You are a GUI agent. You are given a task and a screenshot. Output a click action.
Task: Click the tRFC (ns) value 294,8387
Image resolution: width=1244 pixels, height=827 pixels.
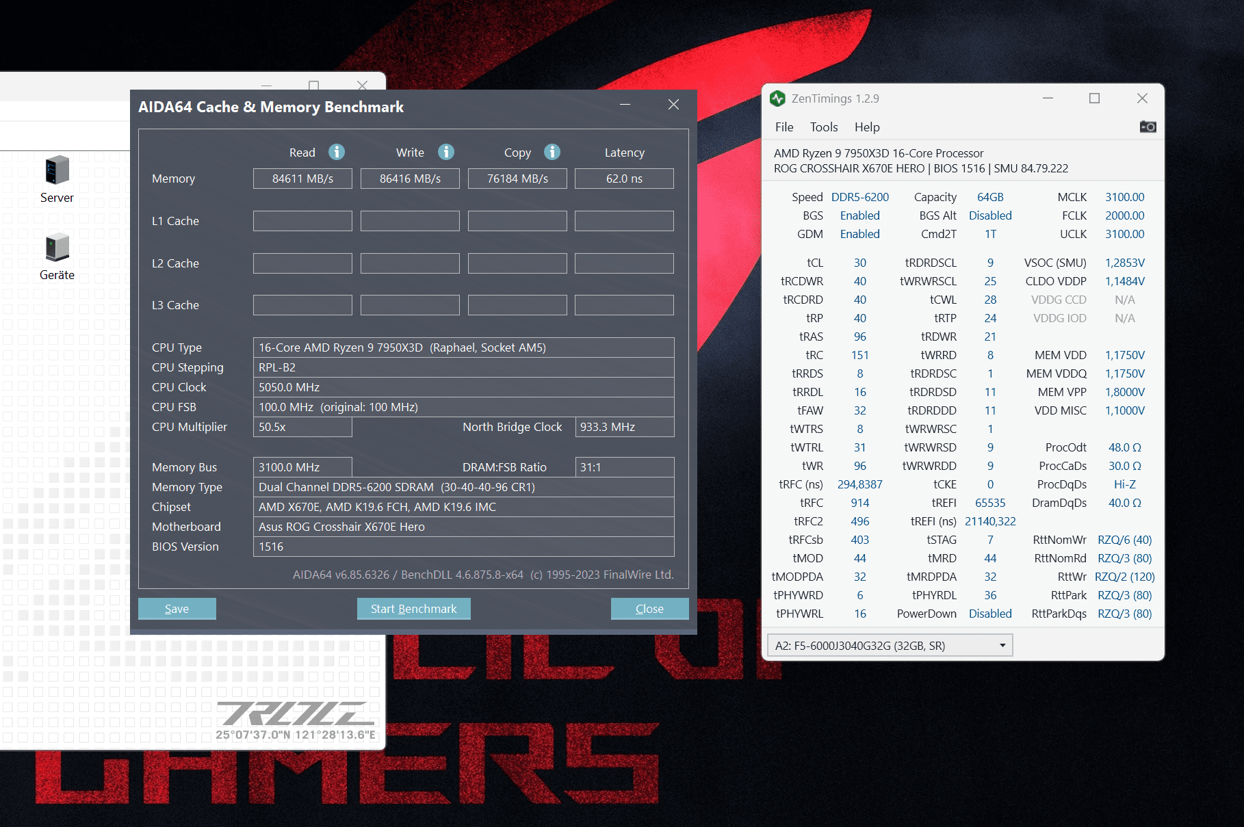pyautogui.click(x=860, y=484)
